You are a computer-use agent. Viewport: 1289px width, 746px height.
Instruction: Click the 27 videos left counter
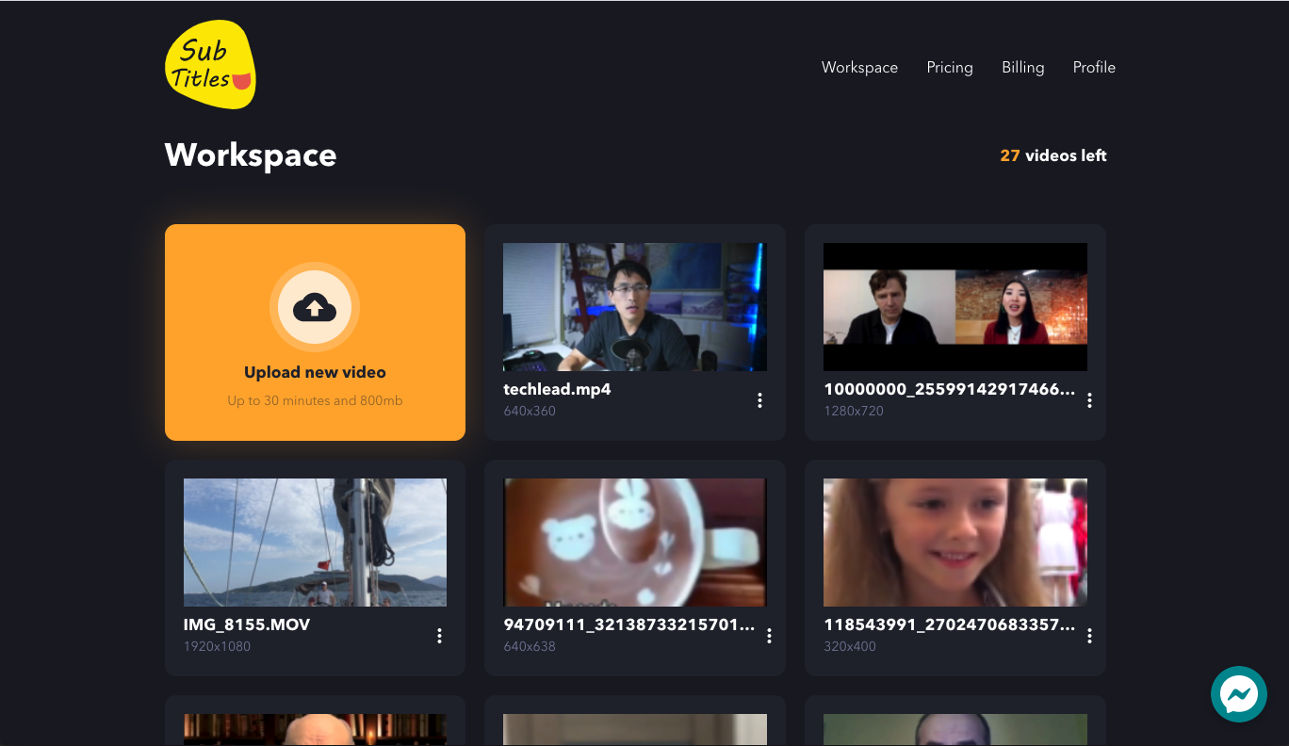tap(1053, 155)
